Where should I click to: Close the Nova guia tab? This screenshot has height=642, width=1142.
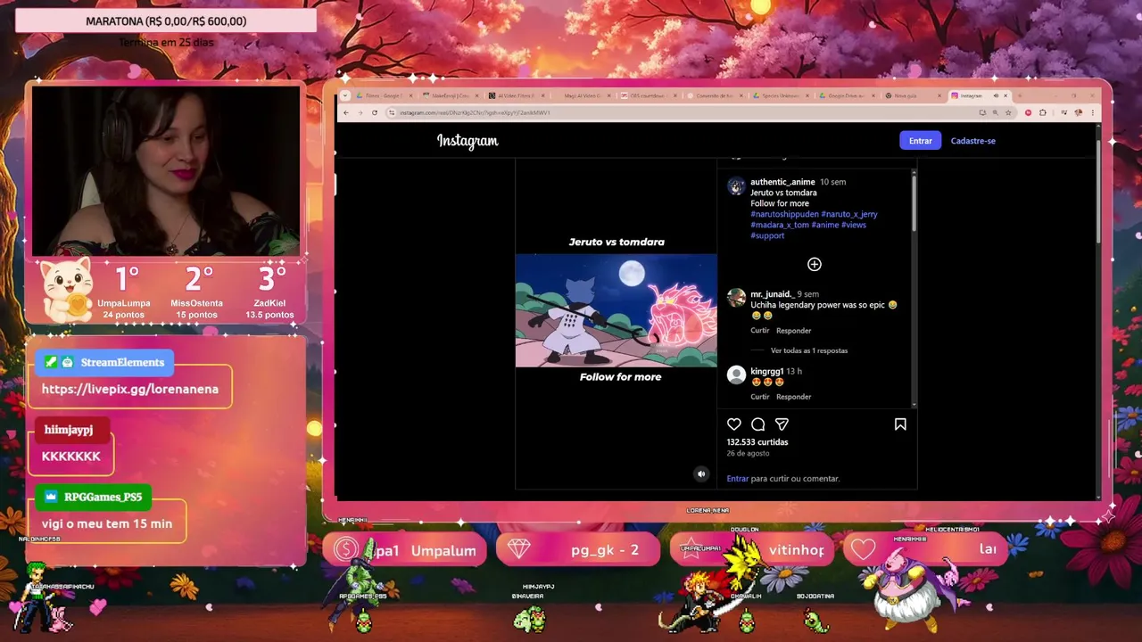click(939, 95)
